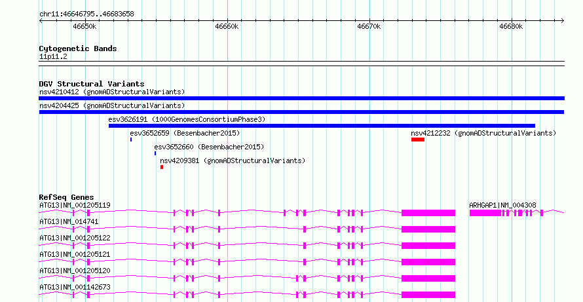The image size is (583, 302).
Task: Select the nsv4204425 blue variant bar
Action: coord(301,112)
